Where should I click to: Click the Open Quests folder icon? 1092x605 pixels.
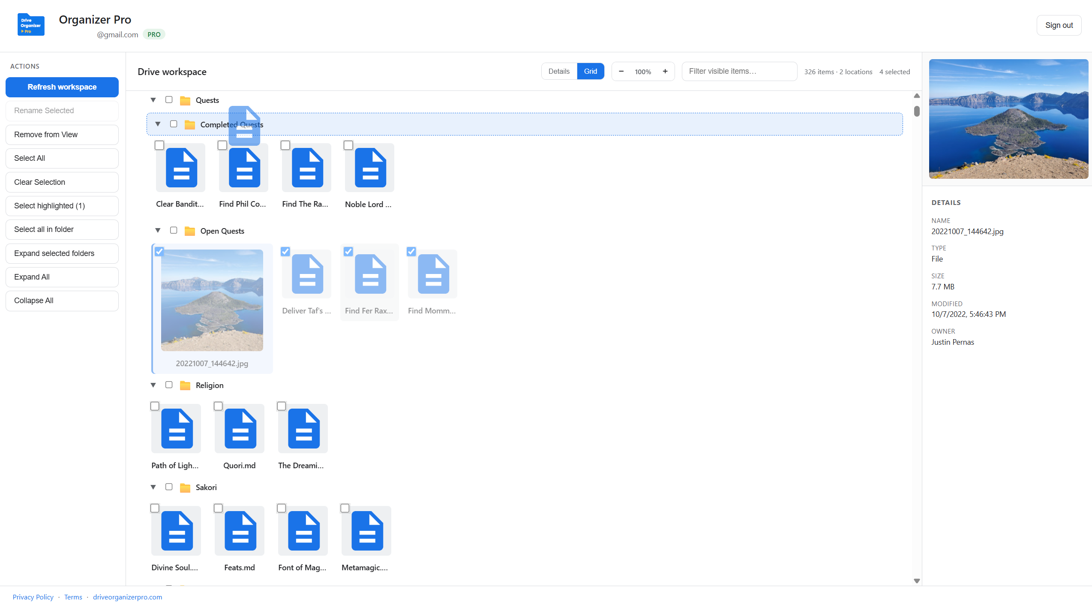pyautogui.click(x=190, y=232)
